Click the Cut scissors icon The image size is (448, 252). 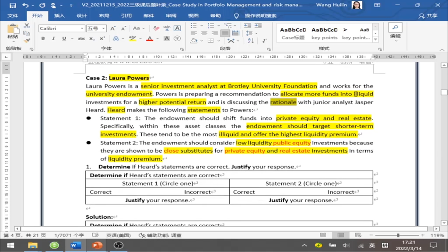27,26
